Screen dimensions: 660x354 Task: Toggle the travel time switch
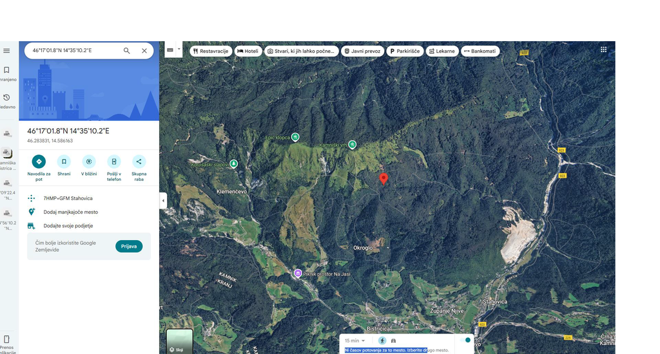pos(465,340)
